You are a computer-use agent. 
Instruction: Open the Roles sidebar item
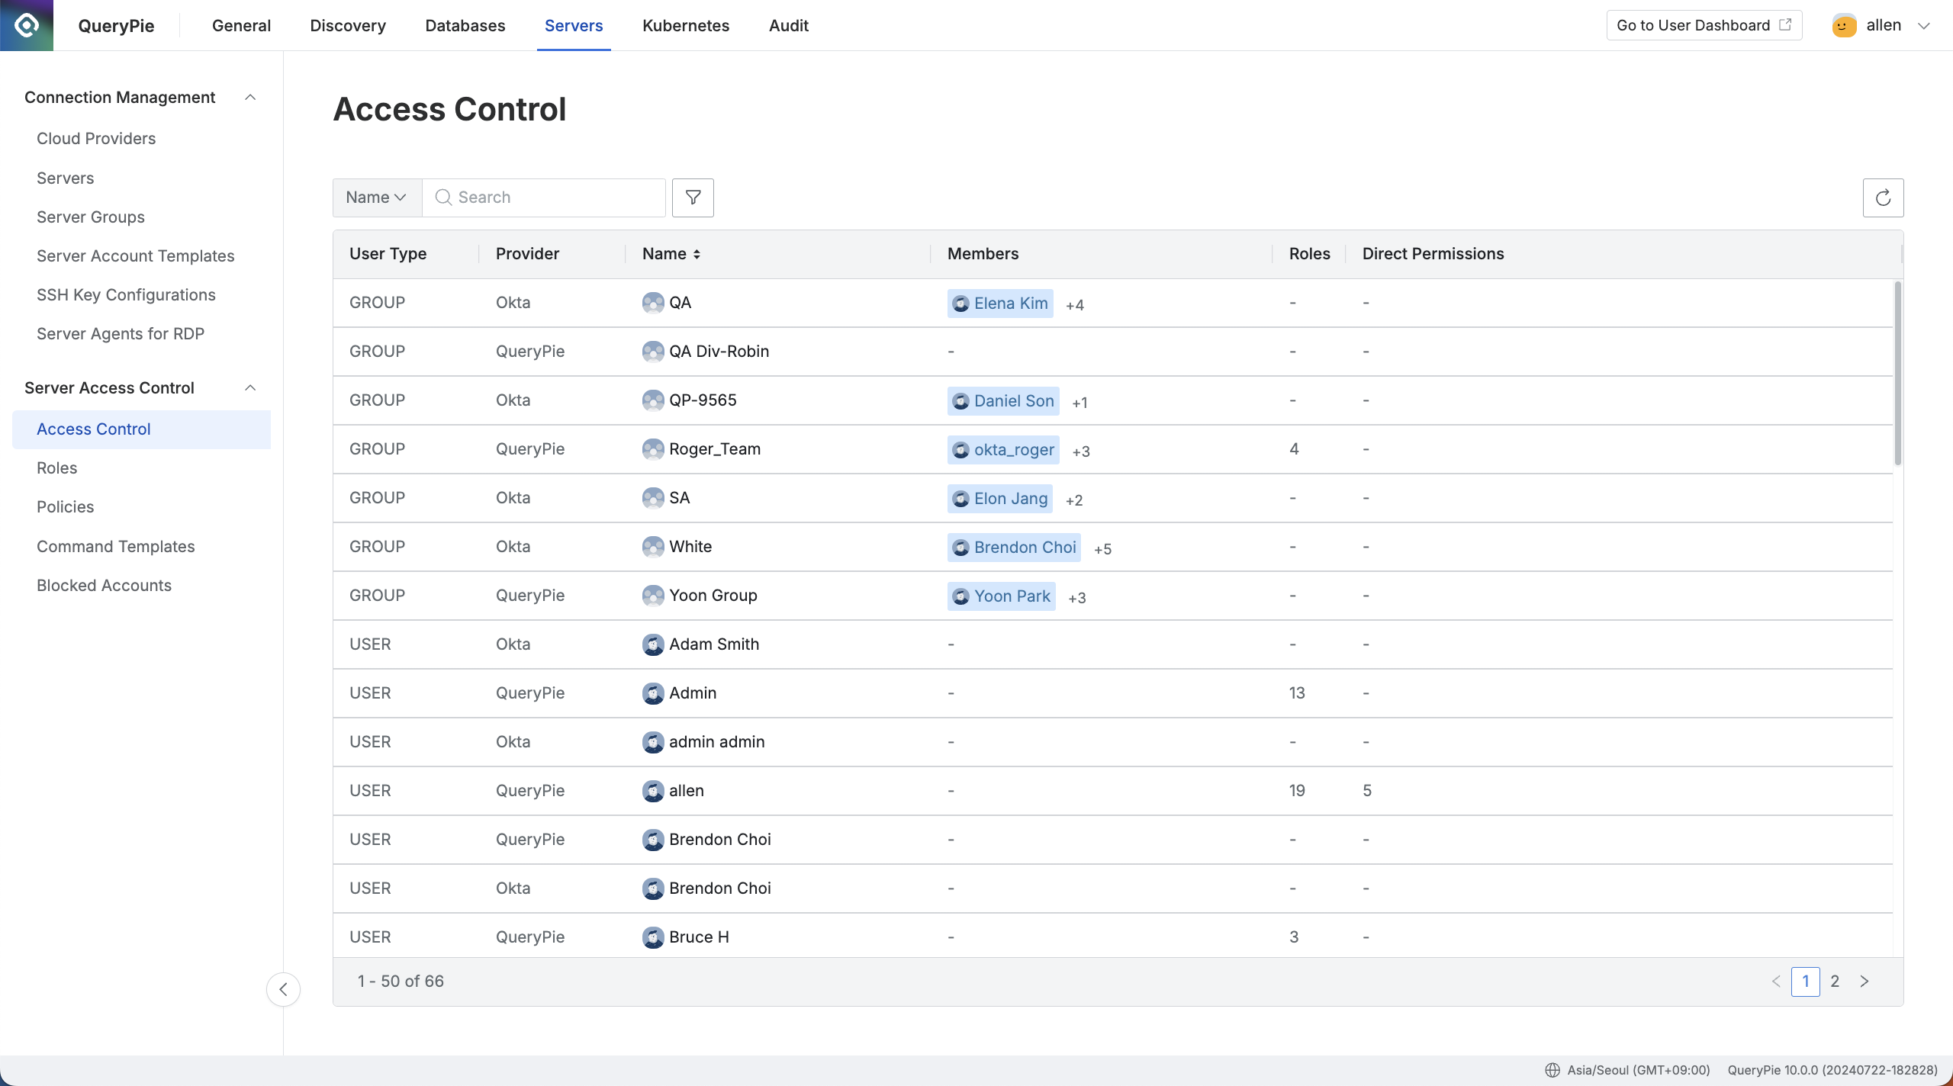[57, 468]
